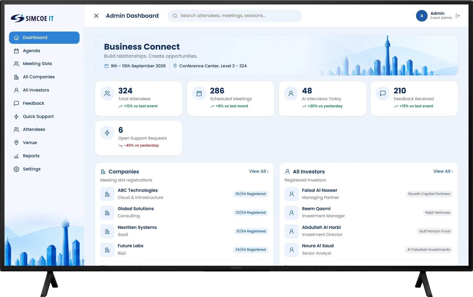Click the Al Faisaliah Investments tag

point(429,250)
